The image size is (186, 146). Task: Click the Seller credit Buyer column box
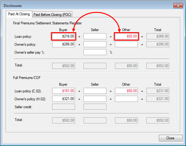[x=63, y=107]
